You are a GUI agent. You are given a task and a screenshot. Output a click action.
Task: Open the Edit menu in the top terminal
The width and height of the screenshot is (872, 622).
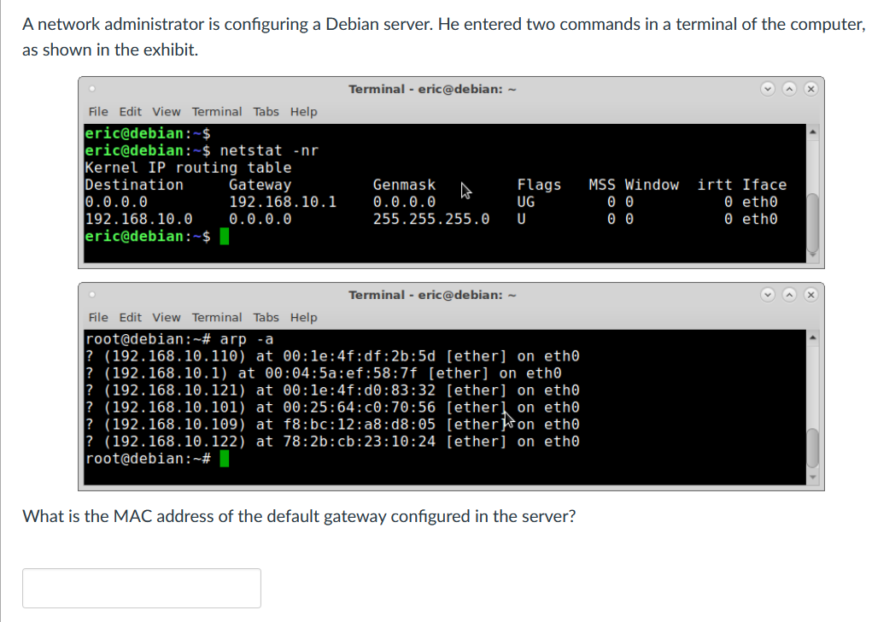pyautogui.click(x=130, y=111)
